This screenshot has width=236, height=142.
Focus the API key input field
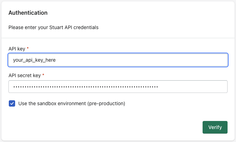tap(118, 60)
